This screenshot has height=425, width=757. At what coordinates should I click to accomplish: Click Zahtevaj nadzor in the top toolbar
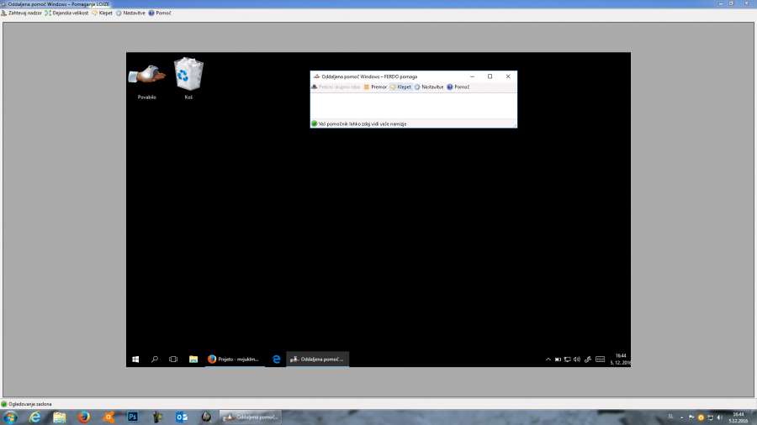21,13
